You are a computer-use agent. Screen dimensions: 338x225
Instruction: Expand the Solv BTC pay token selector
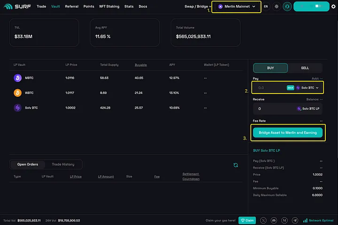tap(307, 88)
